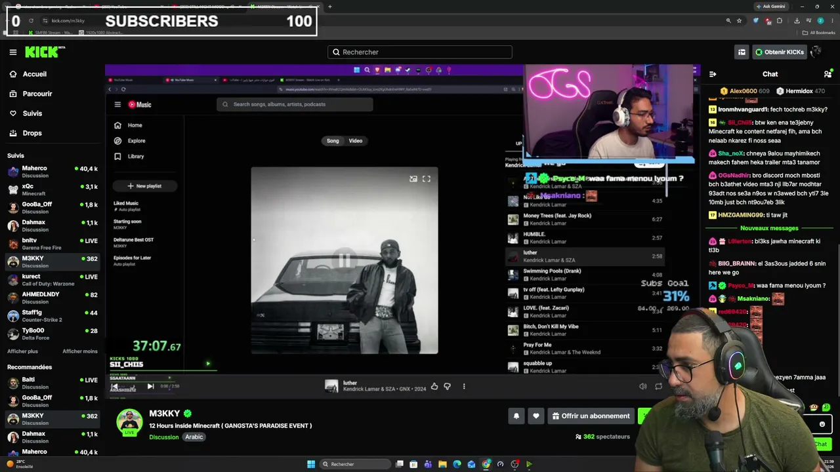Like the song luther with thumbs up
840x472 pixels.
click(434, 387)
